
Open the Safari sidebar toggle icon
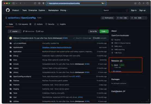coord(14,3)
